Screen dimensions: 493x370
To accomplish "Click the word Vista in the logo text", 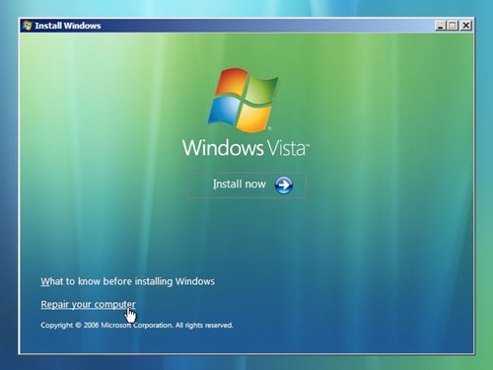I will tap(287, 148).
